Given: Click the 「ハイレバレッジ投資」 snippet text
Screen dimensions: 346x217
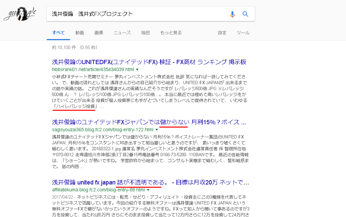Looking at the screenshot, I should coord(75,106).
